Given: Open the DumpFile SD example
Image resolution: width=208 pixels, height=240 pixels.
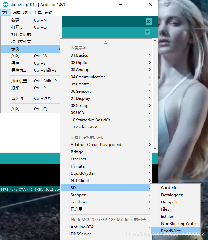Looking at the screenshot, I should pos(175,202).
